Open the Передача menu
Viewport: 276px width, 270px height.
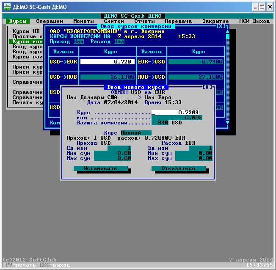click(178, 21)
